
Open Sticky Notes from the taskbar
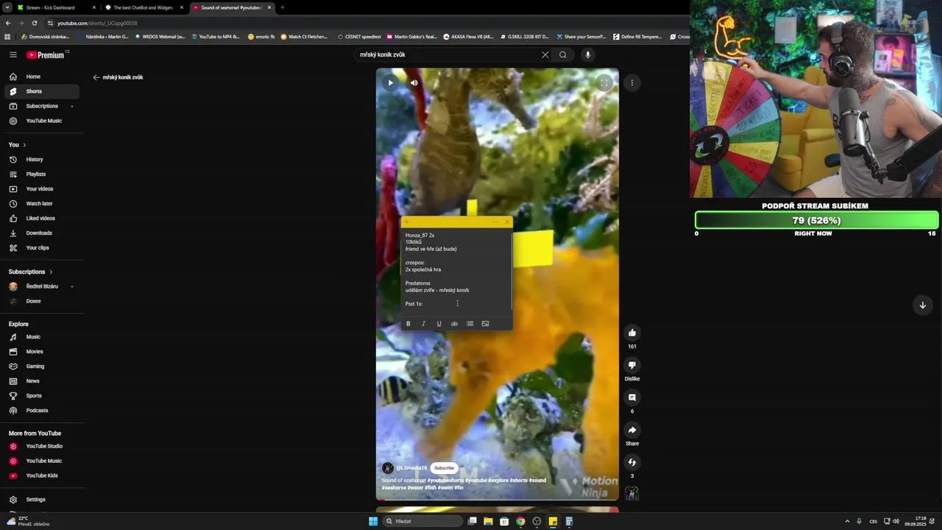coord(553,521)
